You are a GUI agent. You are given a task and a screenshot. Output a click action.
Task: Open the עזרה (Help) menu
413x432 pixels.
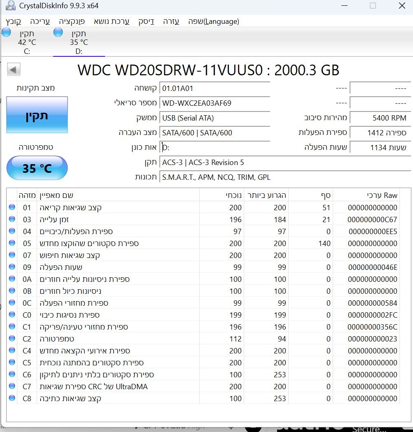pos(171,21)
